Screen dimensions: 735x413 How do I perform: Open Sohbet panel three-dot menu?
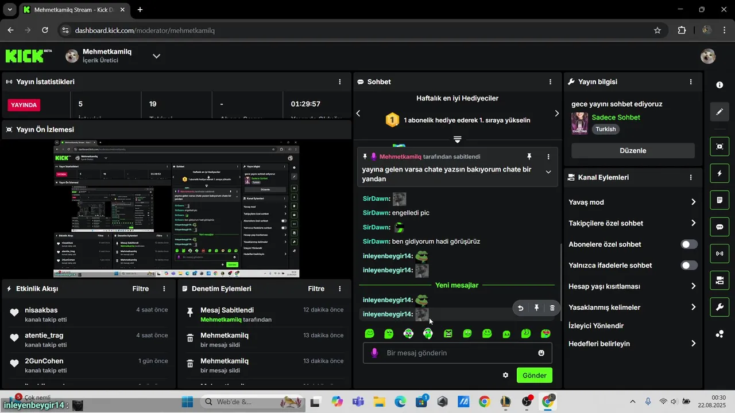pyautogui.click(x=550, y=82)
